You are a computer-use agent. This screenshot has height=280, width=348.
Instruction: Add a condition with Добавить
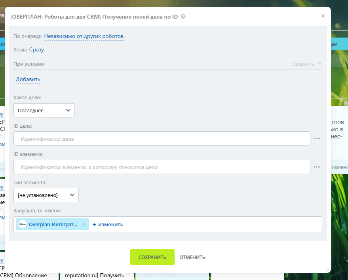(28, 79)
